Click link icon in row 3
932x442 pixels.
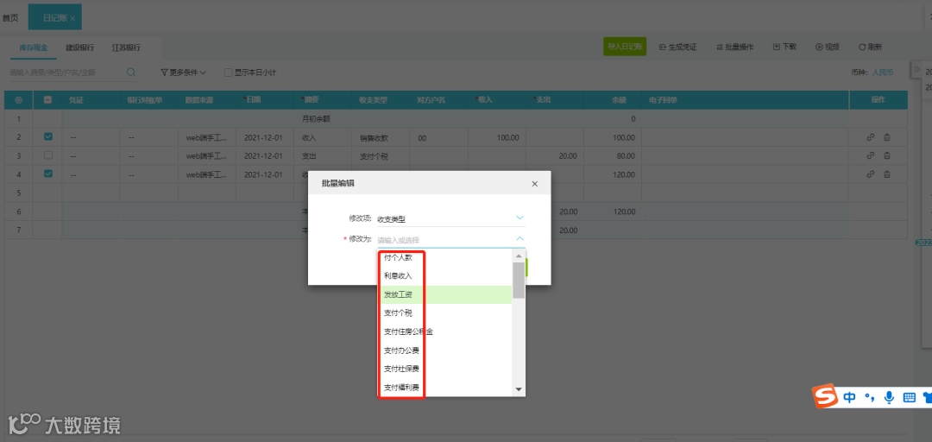[870, 156]
